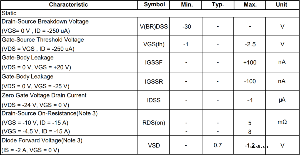The width and height of the screenshot is (300, 155).
Task: Click the RDS(on) symbol cell
Action: click(154, 123)
